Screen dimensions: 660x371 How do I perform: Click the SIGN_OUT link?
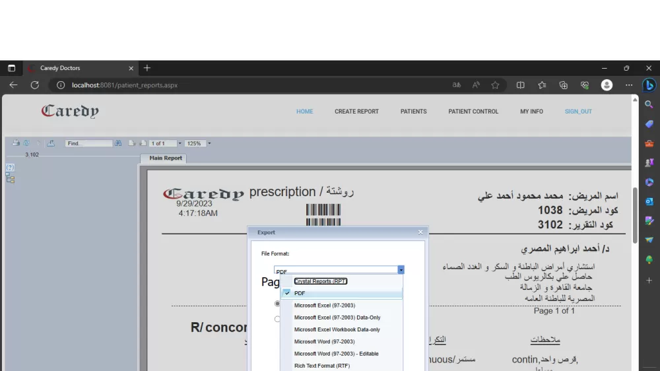[x=578, y=112]
